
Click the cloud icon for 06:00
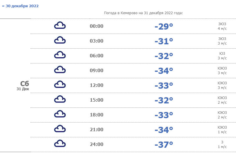60,55
